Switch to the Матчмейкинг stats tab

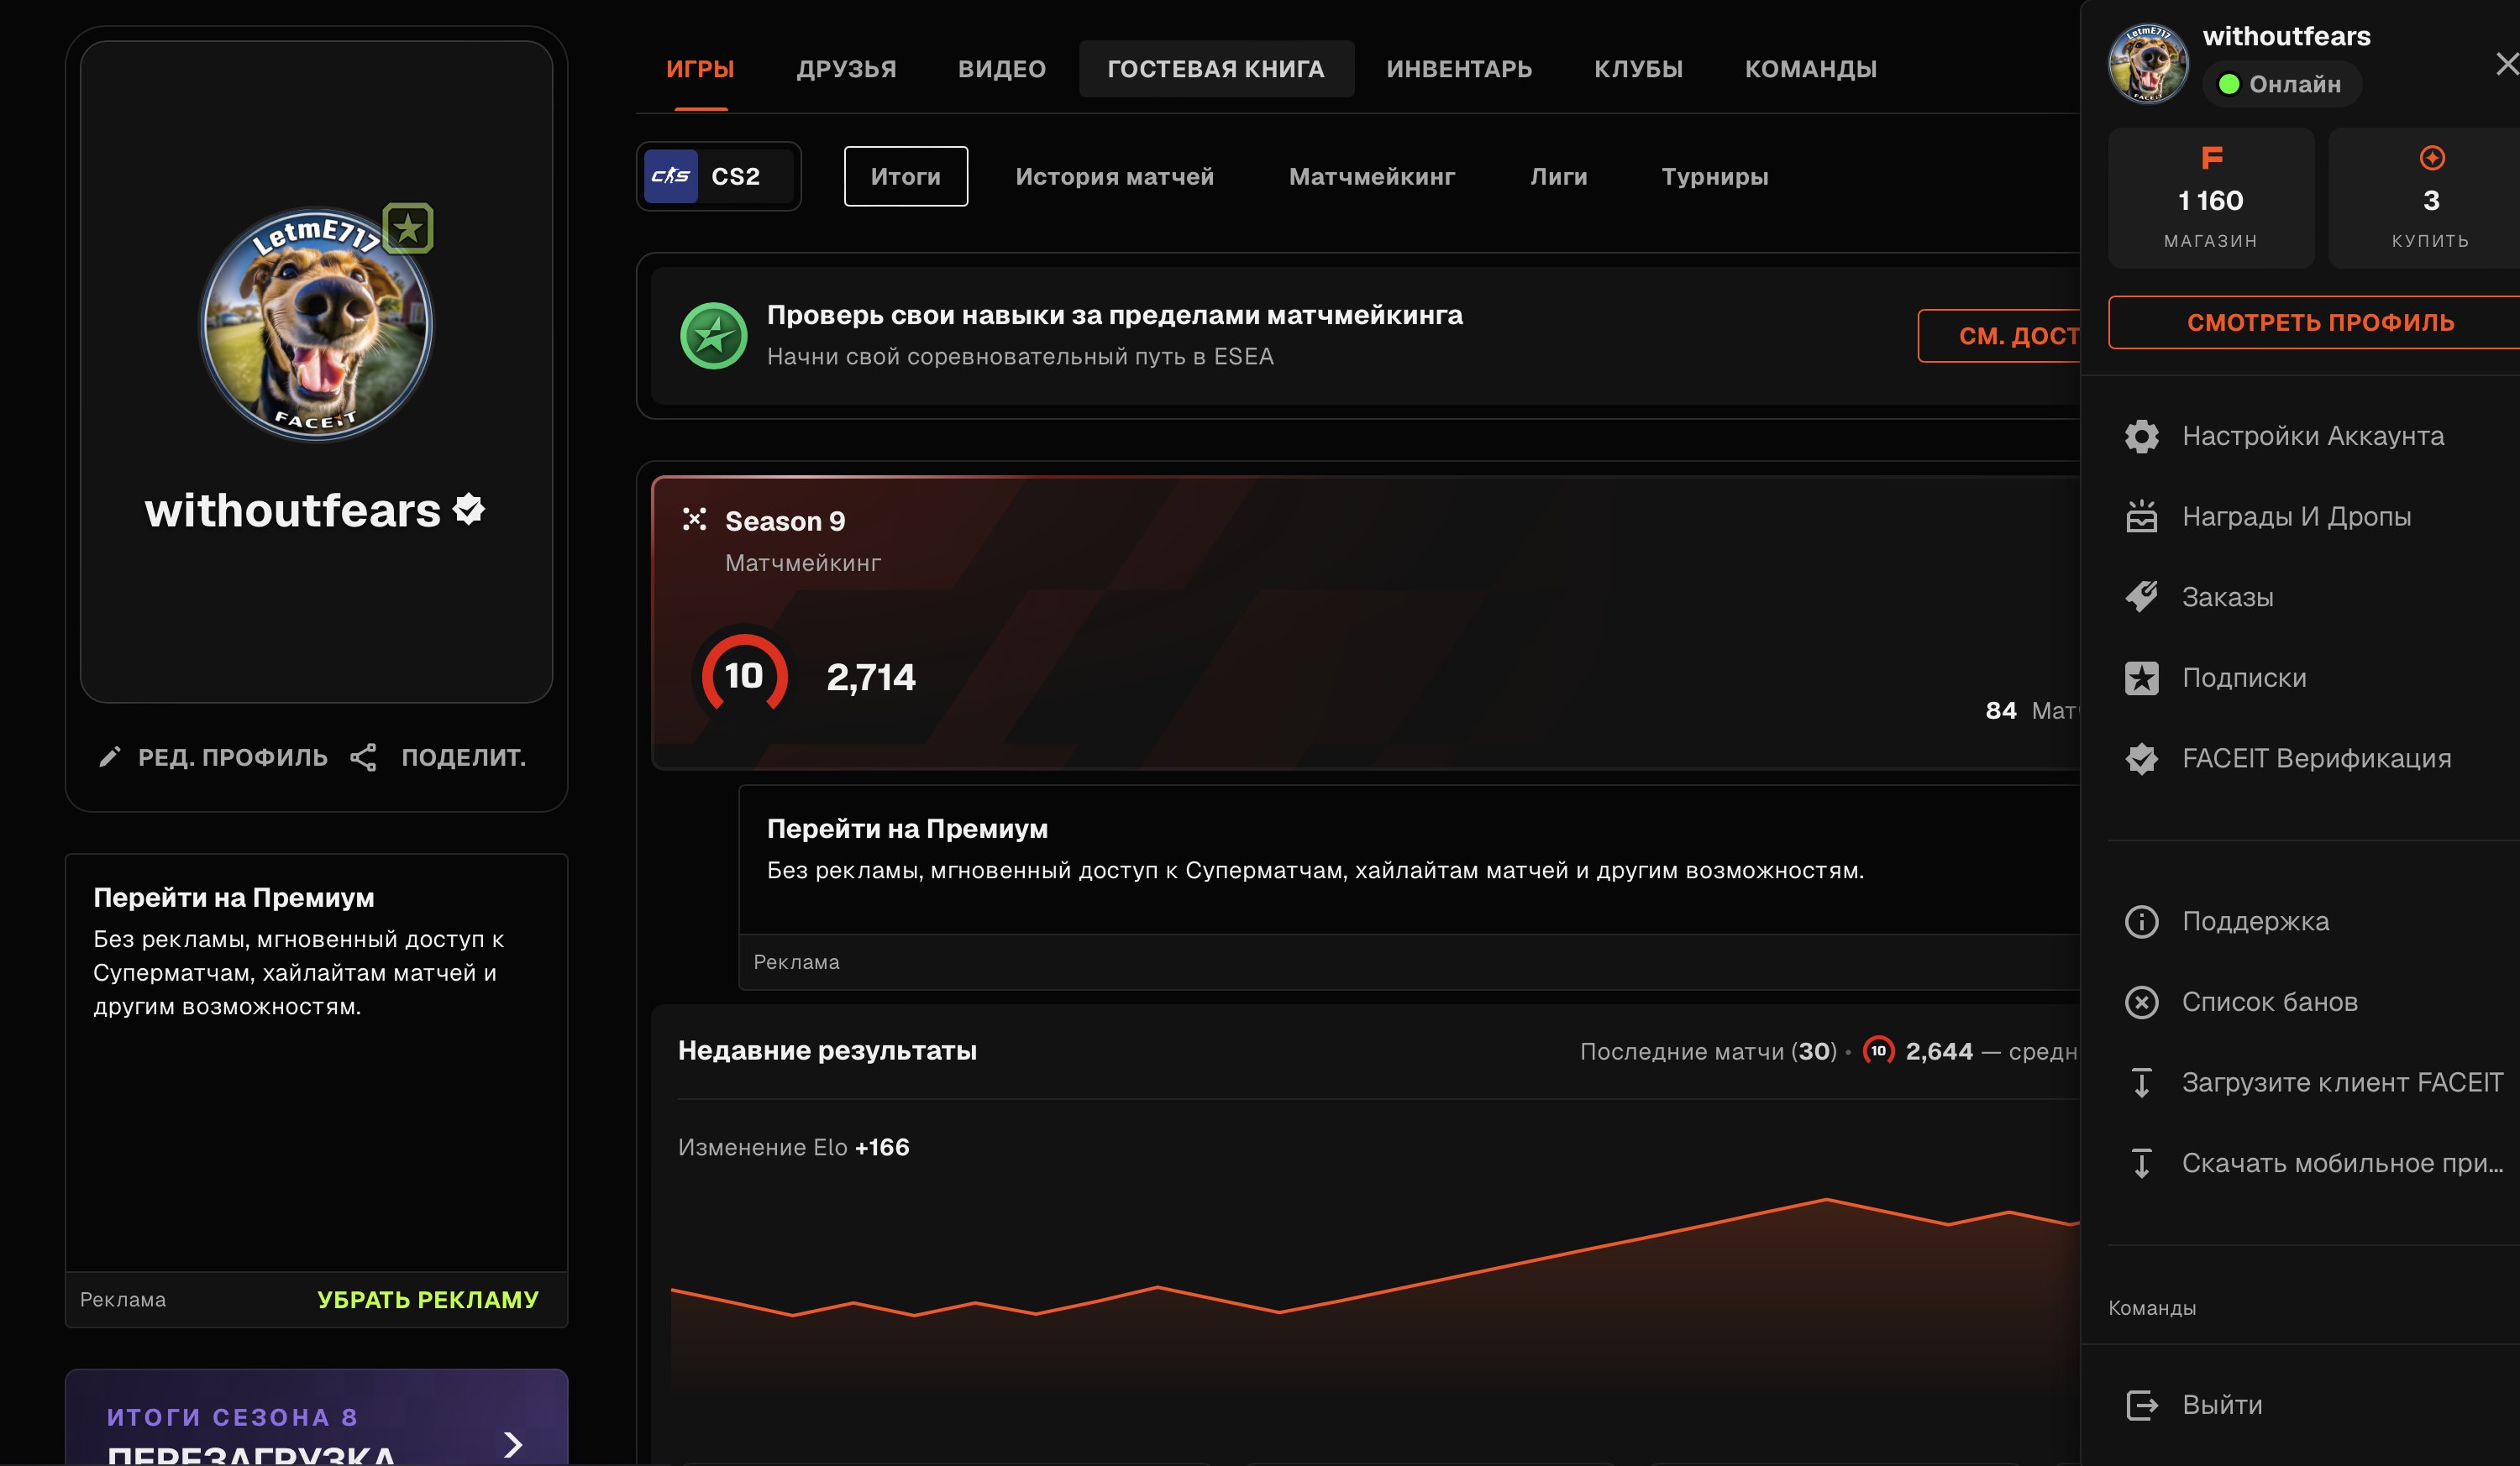1371,175
